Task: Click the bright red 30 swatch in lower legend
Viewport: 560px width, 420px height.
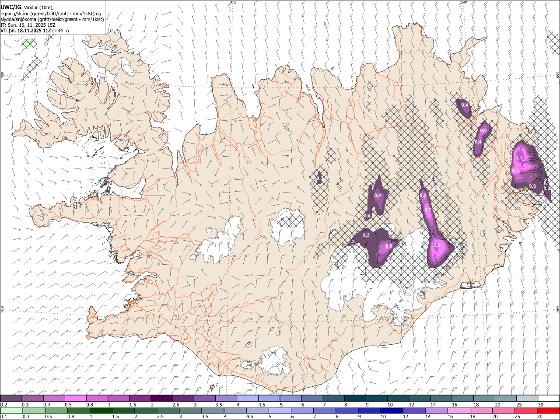Action: pyautogui.click(x=548, y=411)
